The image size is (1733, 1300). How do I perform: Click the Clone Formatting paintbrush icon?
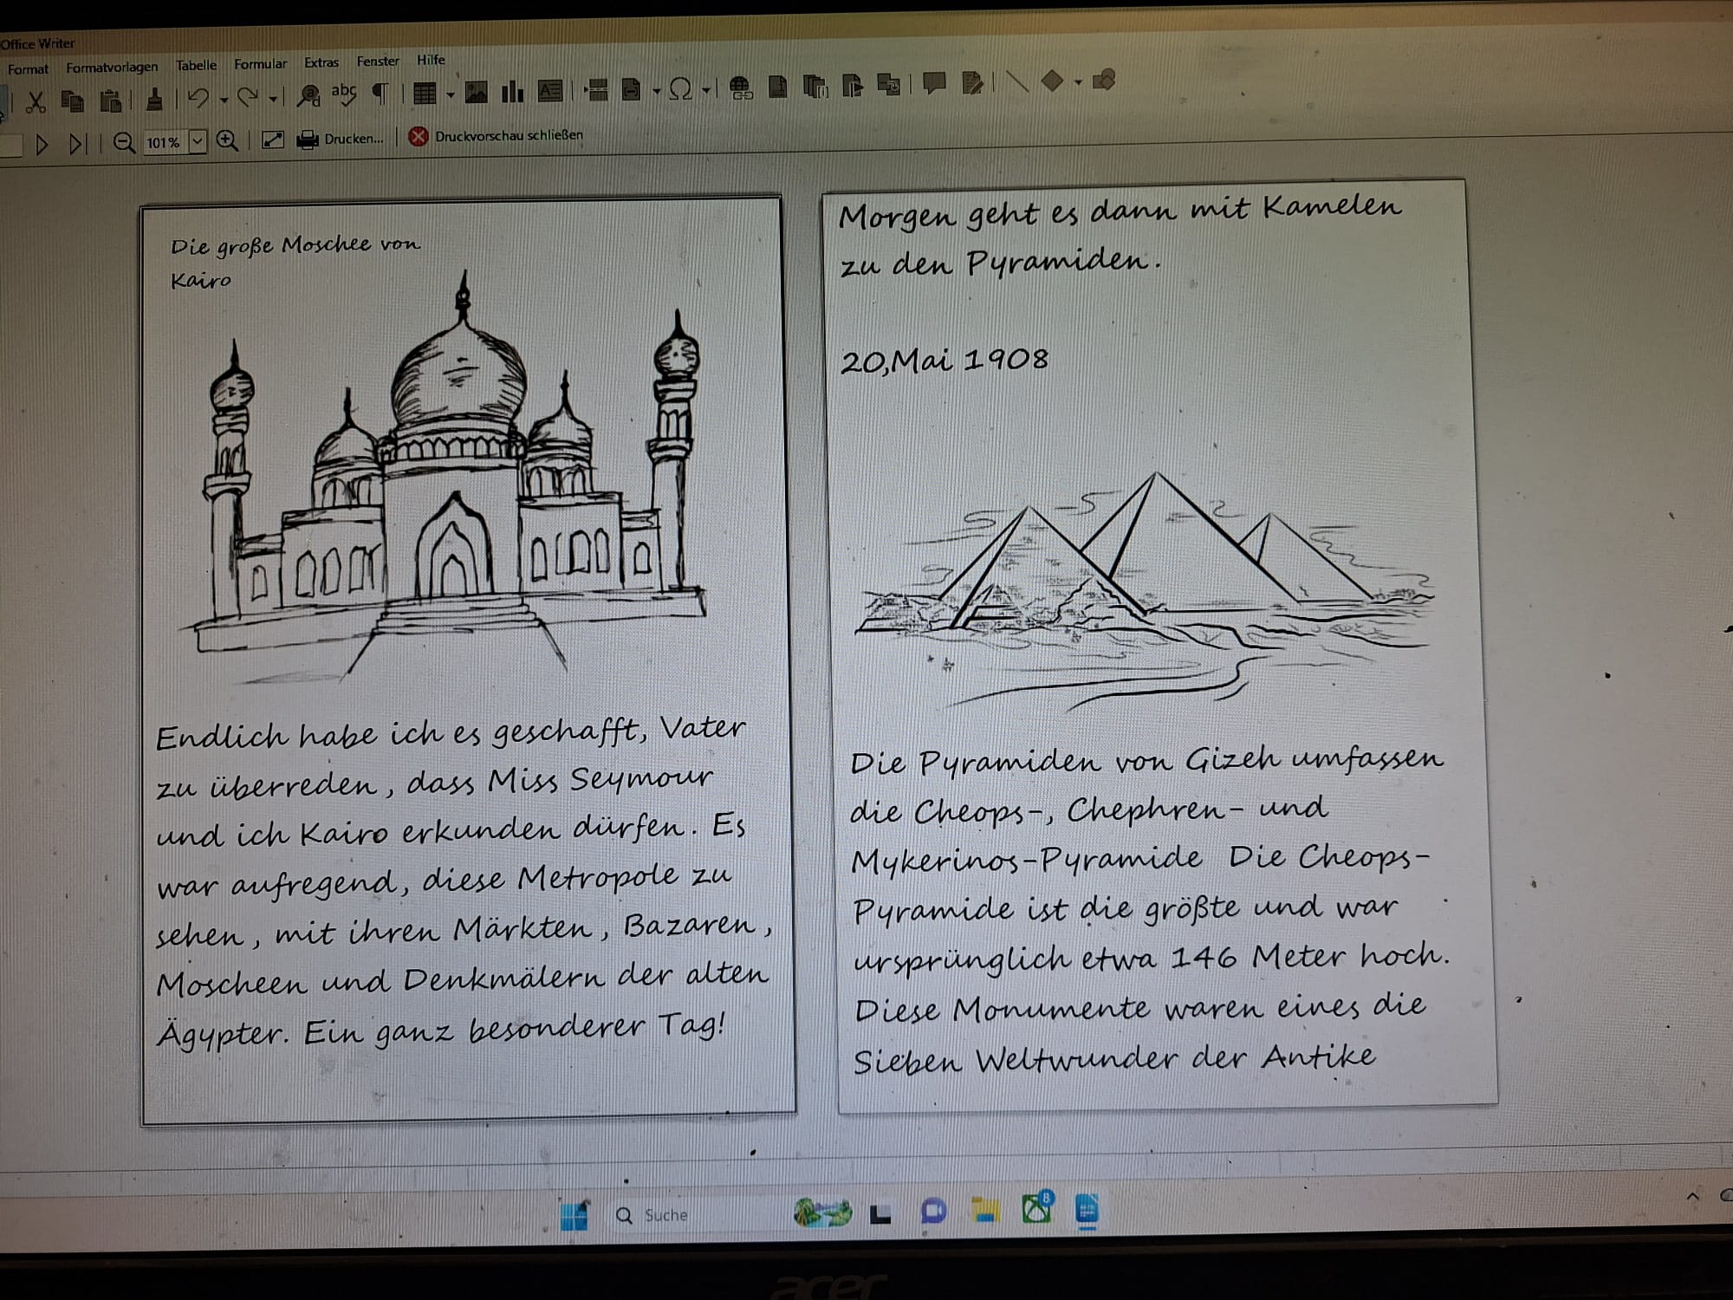[154, 100]
